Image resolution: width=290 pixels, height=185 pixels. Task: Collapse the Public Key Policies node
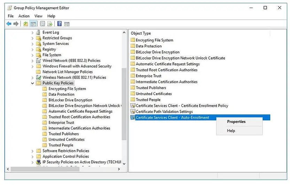32,83
